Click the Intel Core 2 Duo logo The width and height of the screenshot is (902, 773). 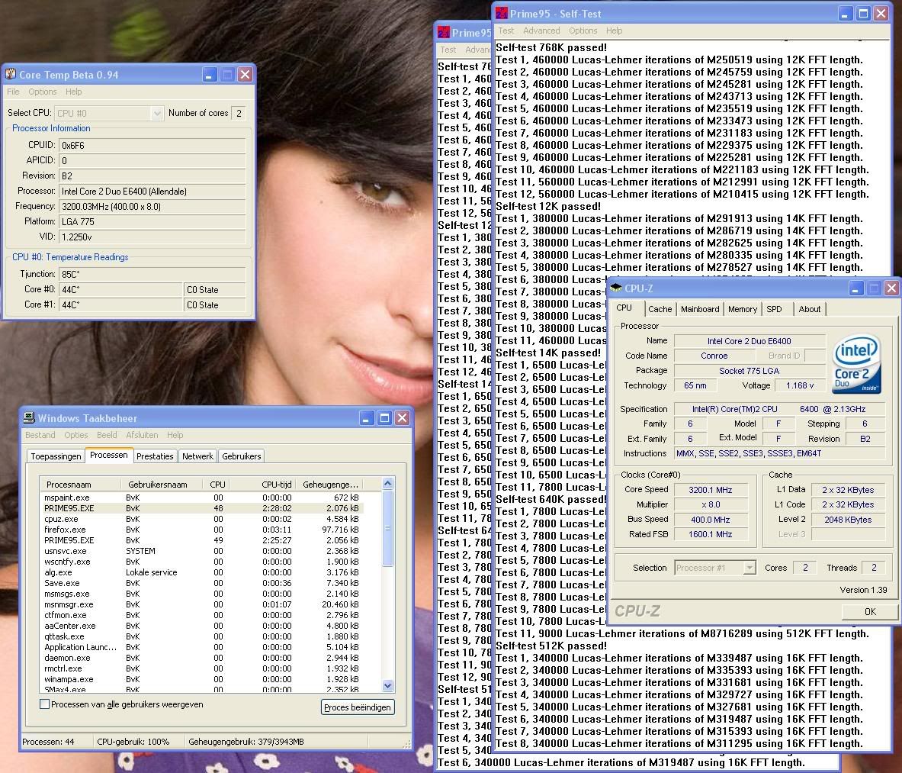857,362
